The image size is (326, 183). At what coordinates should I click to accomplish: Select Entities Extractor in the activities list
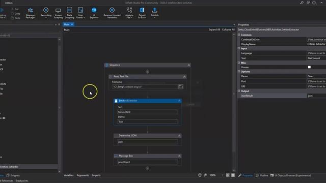tap(29, 167)
